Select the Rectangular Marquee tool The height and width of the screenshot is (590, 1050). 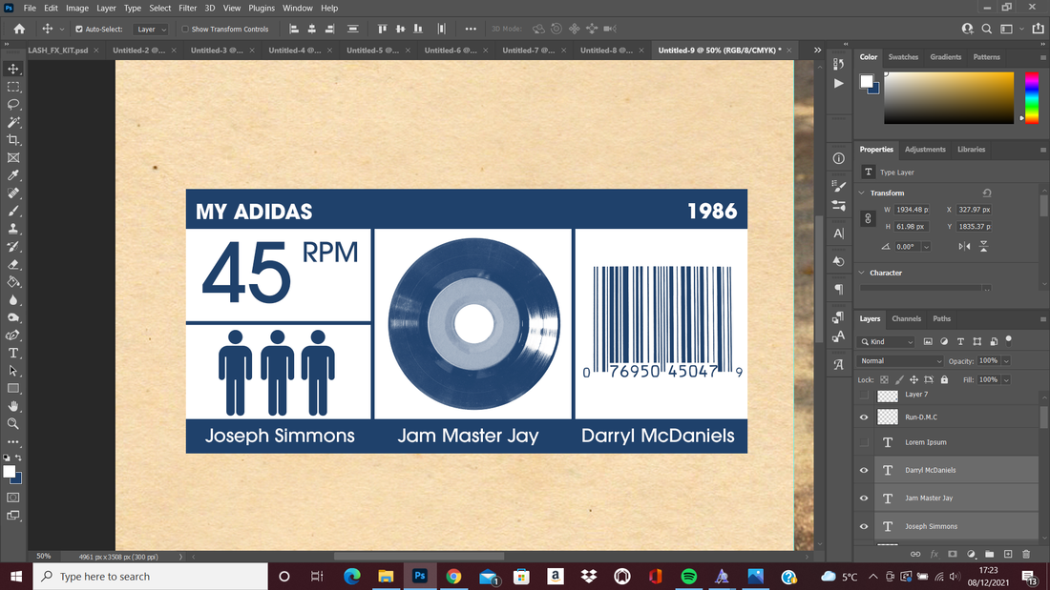[x=13, y=87]
